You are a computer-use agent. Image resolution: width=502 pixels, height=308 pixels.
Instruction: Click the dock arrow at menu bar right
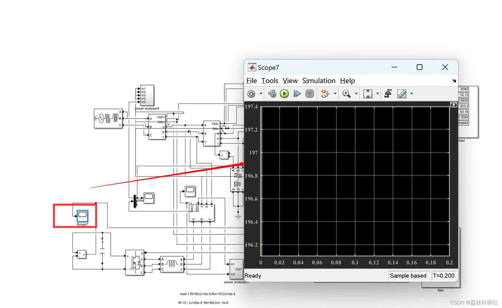point(454,81)
